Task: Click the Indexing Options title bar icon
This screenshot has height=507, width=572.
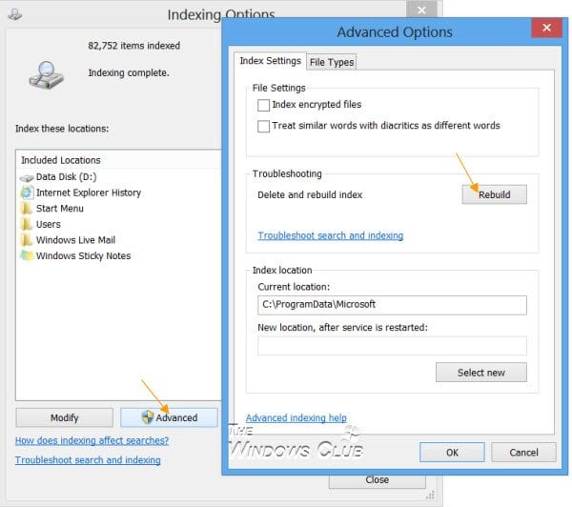Action: click(15, 14)
